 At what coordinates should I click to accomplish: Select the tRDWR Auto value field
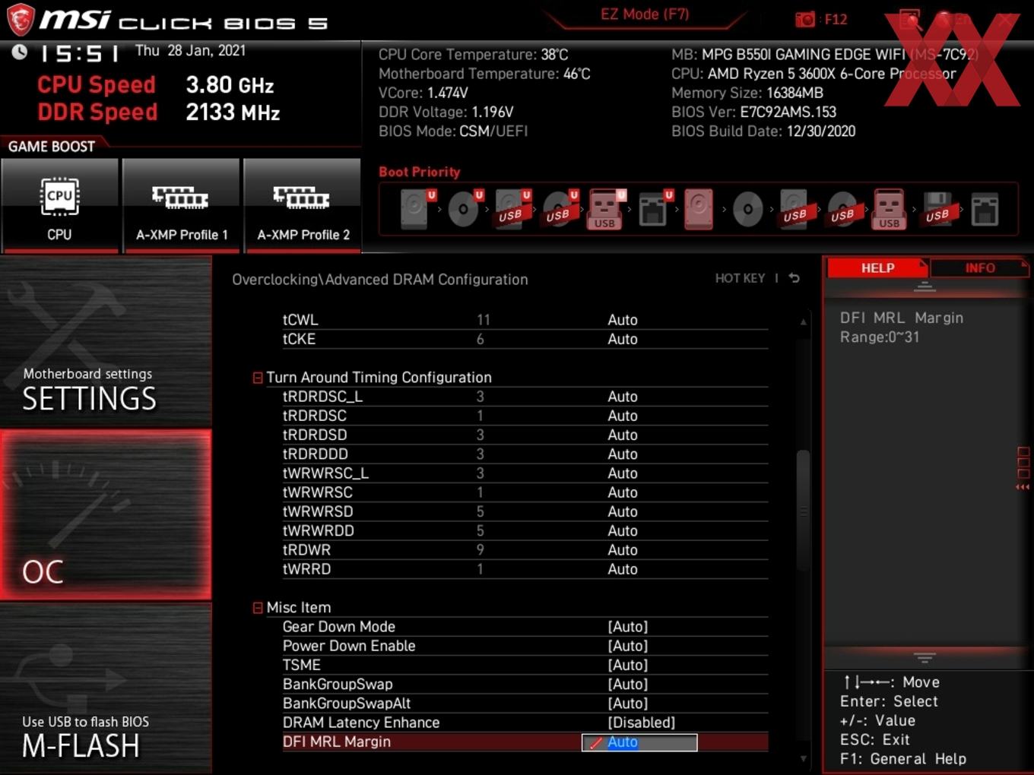pyautogui.click(x=623, y=550)
